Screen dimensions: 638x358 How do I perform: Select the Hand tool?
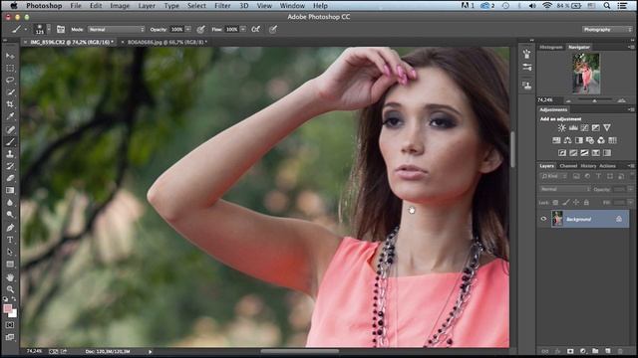tap(10, 277)
